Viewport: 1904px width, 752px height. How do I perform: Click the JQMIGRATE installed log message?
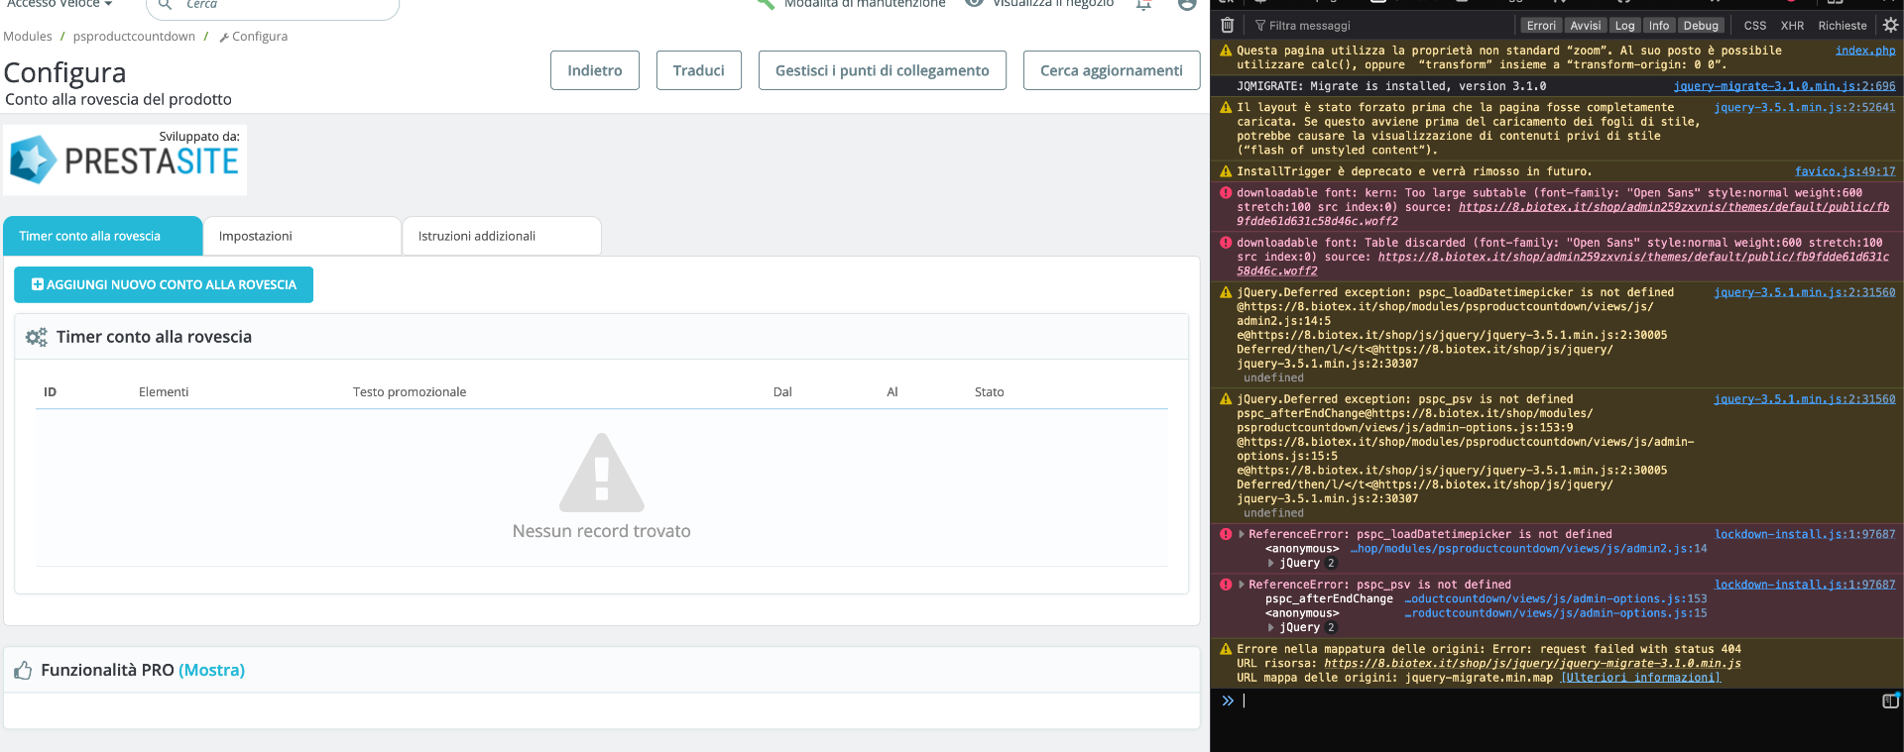coord(1391,86)
